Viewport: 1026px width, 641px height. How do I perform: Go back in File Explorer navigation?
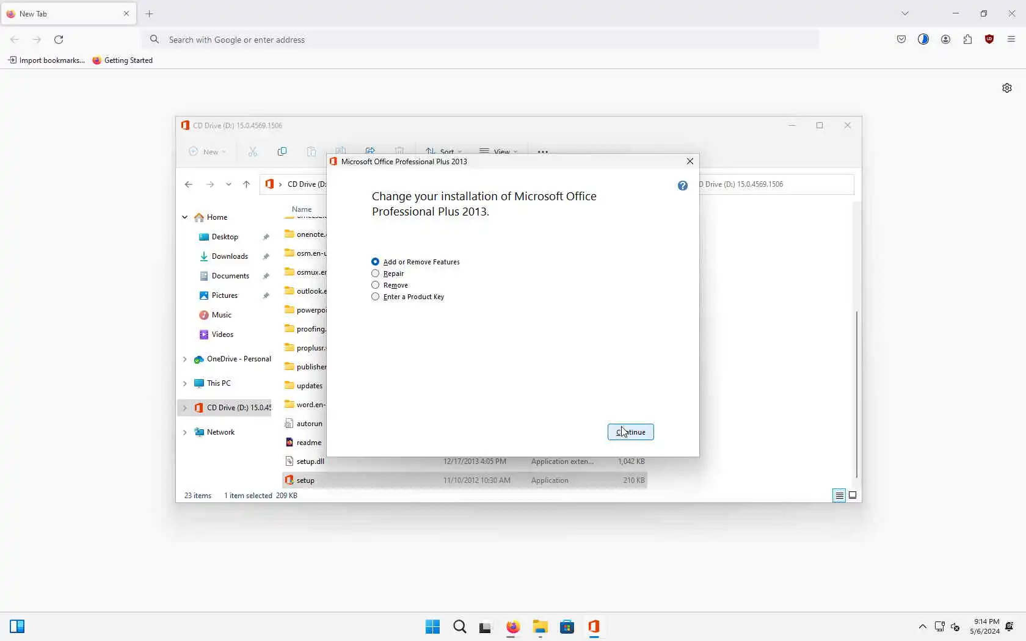[189, 184]
